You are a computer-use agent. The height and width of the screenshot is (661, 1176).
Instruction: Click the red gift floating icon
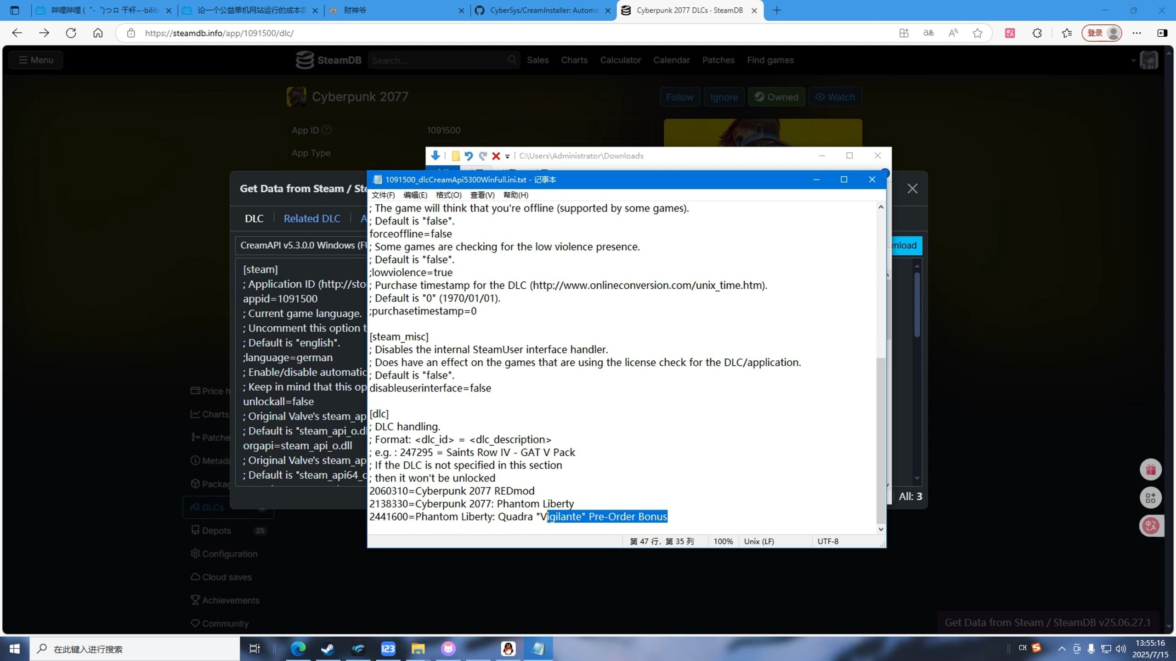tap(1150, 470)
